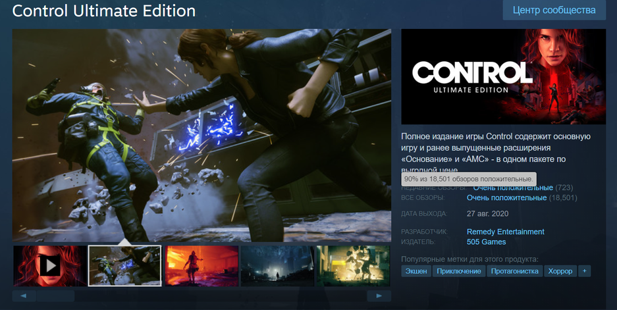Open all reviews Очень положительные link

(x=506, y=198)
